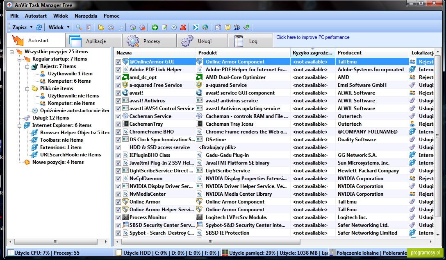Collapse the Internet Explorer: 6 items node

(20, 126)
